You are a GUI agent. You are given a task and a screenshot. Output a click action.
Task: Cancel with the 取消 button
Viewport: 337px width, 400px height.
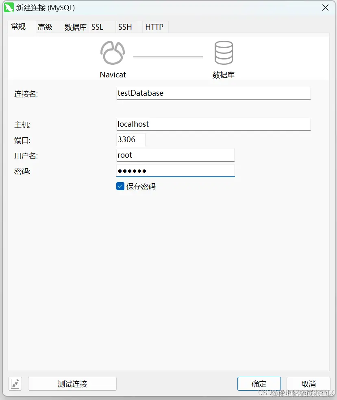[x=308, y=384]
